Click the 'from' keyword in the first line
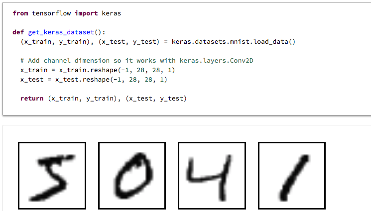The width and height of the screenshot is (371, 211). 20,13
